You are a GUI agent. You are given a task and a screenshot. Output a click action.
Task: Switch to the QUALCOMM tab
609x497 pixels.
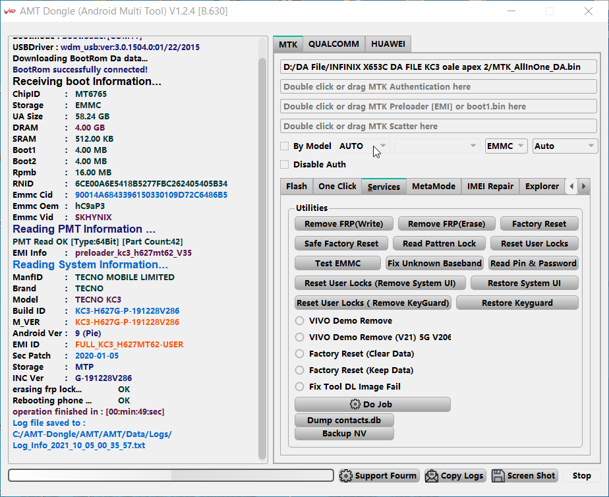point(333,44)
